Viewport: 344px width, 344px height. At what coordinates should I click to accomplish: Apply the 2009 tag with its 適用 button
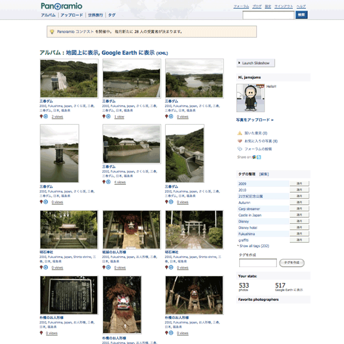pos(300,183)
